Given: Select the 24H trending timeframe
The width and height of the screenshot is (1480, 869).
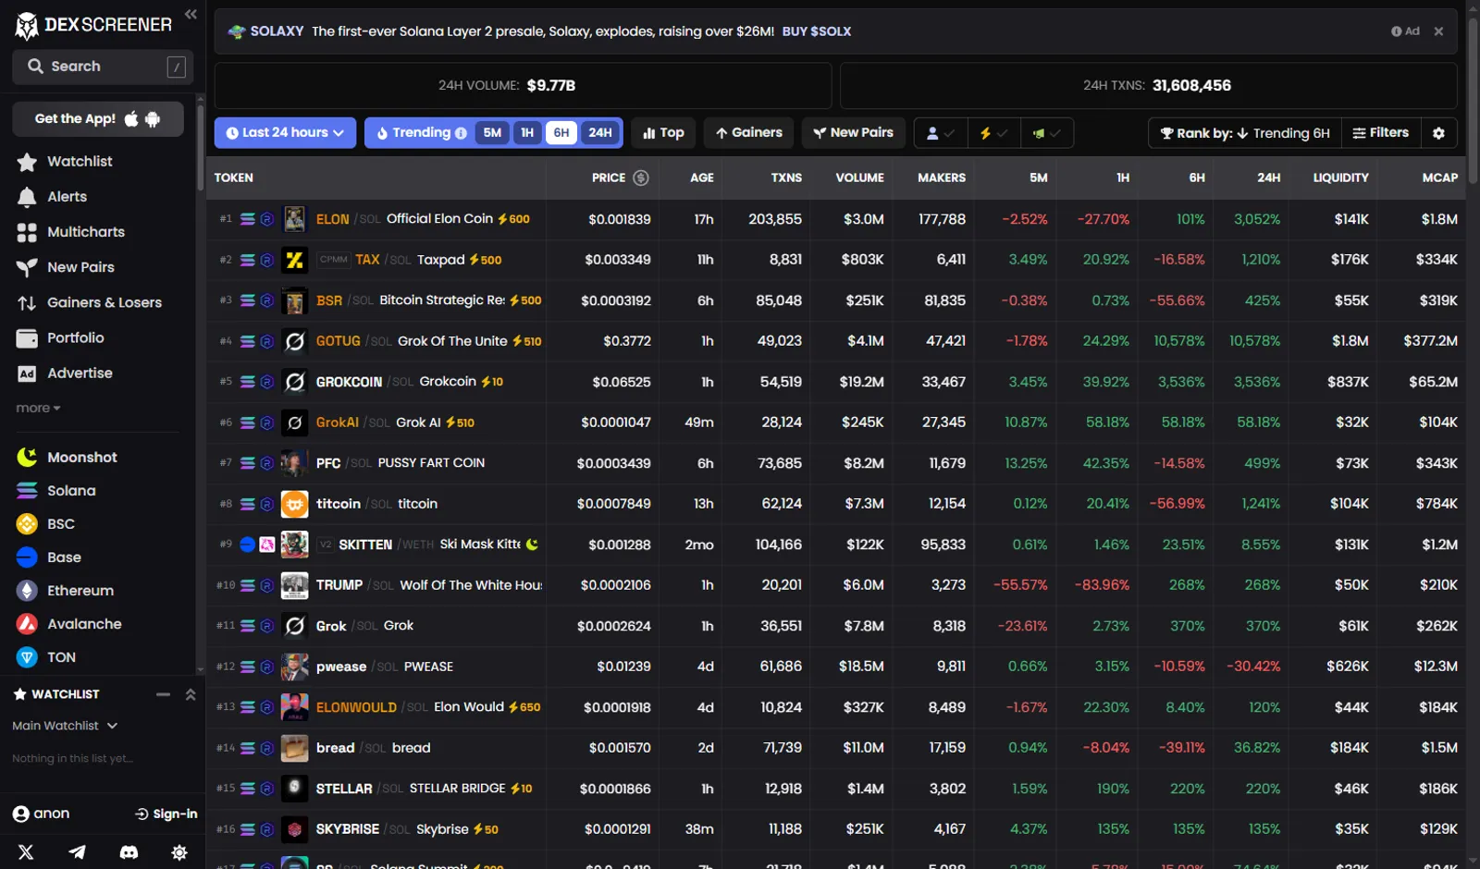Looking at the screenshot, I should (600, 133).
